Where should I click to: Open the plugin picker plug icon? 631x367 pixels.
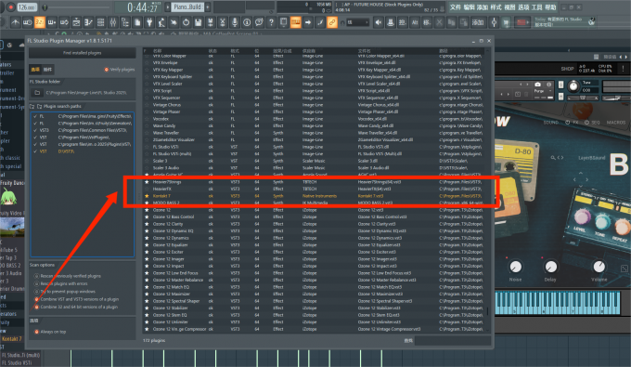coord(149,22)
